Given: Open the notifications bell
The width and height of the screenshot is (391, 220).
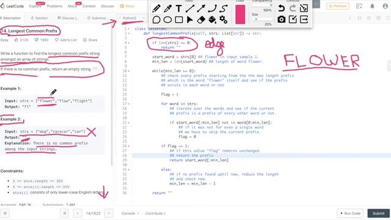Looking at the screenshot, I should click(x=372, y=6).
